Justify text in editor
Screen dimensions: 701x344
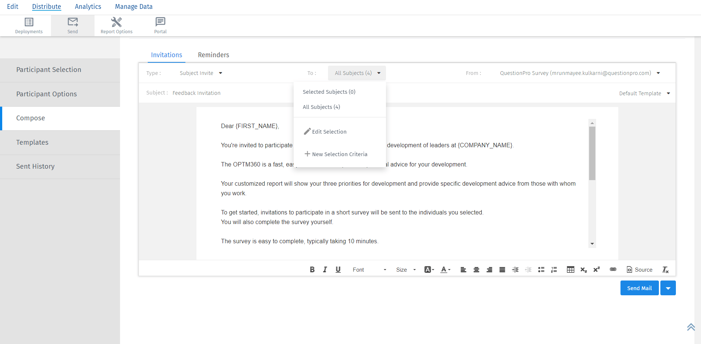[x=502, y=269]
